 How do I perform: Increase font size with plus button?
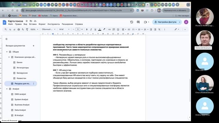82,29
